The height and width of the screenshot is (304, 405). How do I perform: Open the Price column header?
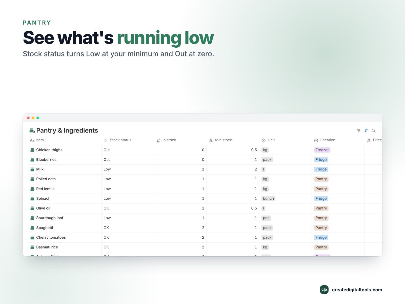click(374, 140)
